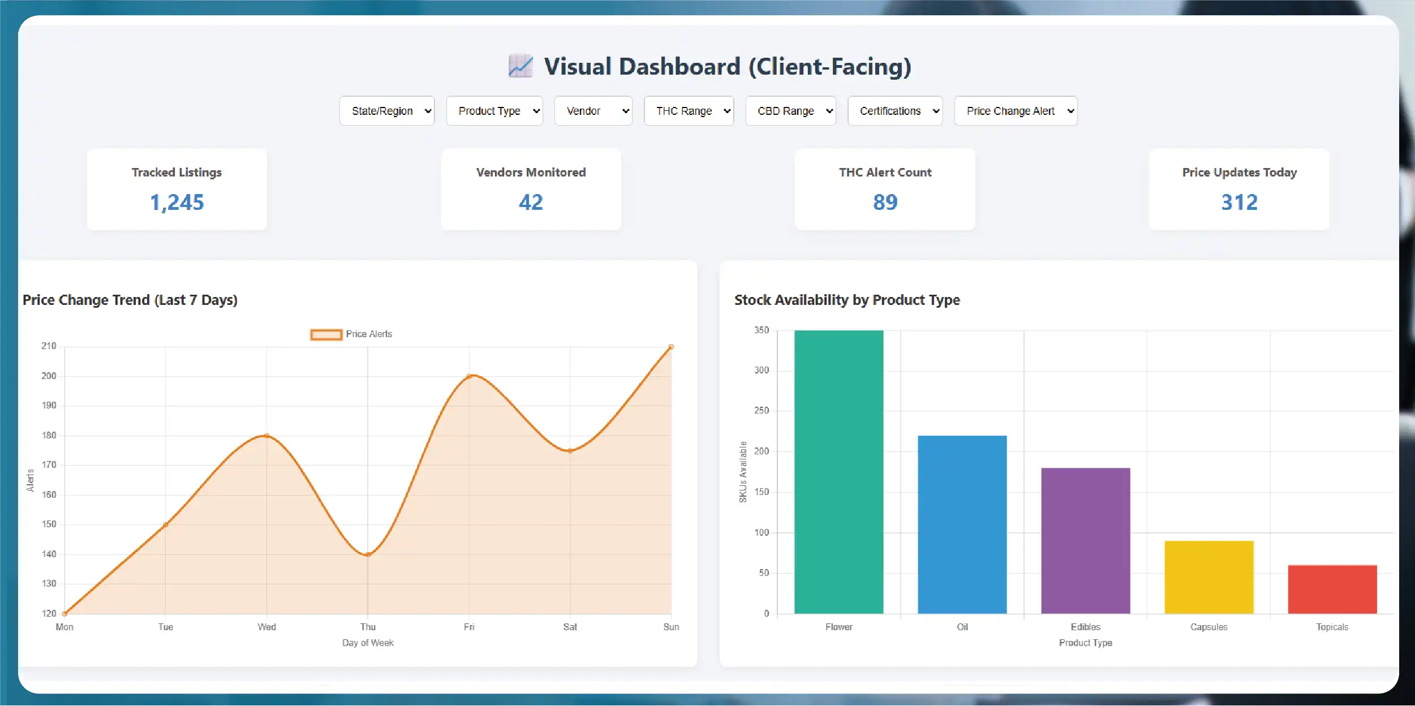Toggle the Price Alerts legend swatch
The width and height of the screenshot is (1415, 706).
tap(326, 334)
